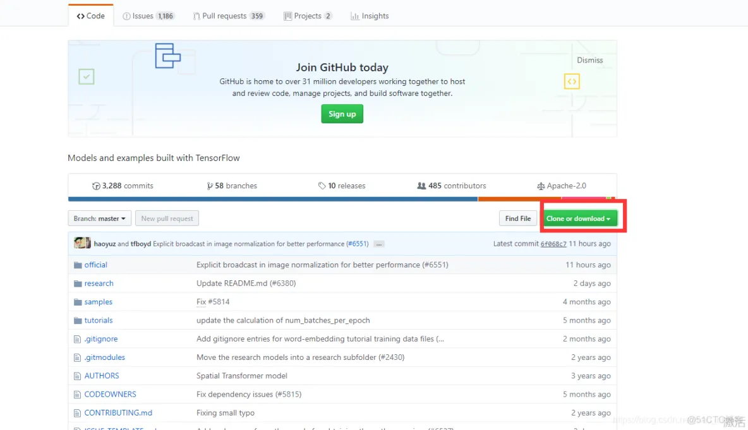Go to the Projects tab
Screen dimensions: 748x430
[308, 16]
